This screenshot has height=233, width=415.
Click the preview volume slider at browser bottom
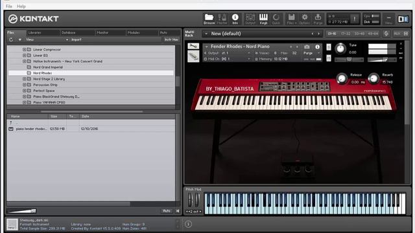[x=21, y=211]
